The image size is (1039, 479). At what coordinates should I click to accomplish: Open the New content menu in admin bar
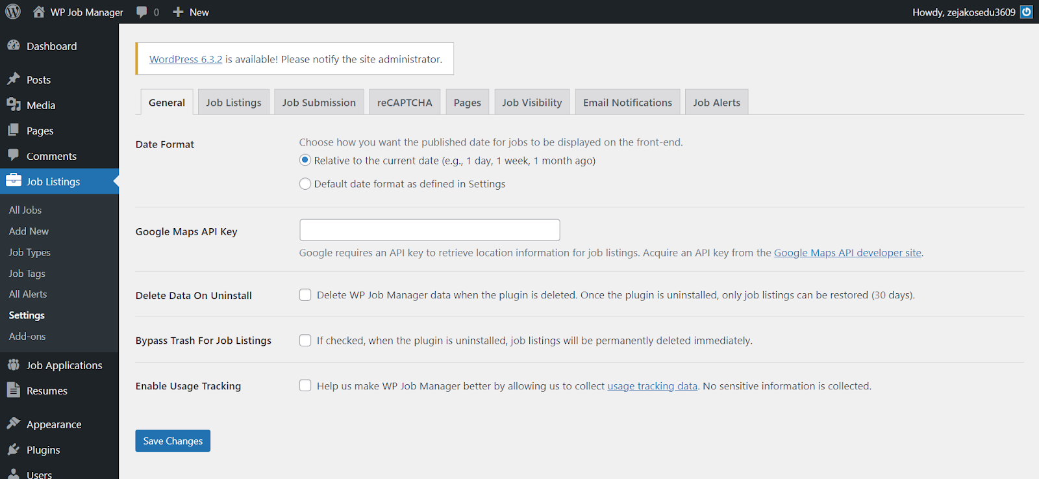point(191,12)
